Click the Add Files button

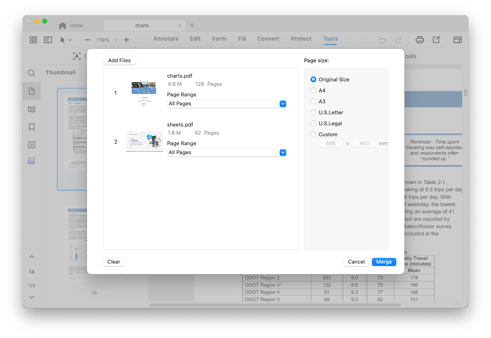[x=119, y=60]
